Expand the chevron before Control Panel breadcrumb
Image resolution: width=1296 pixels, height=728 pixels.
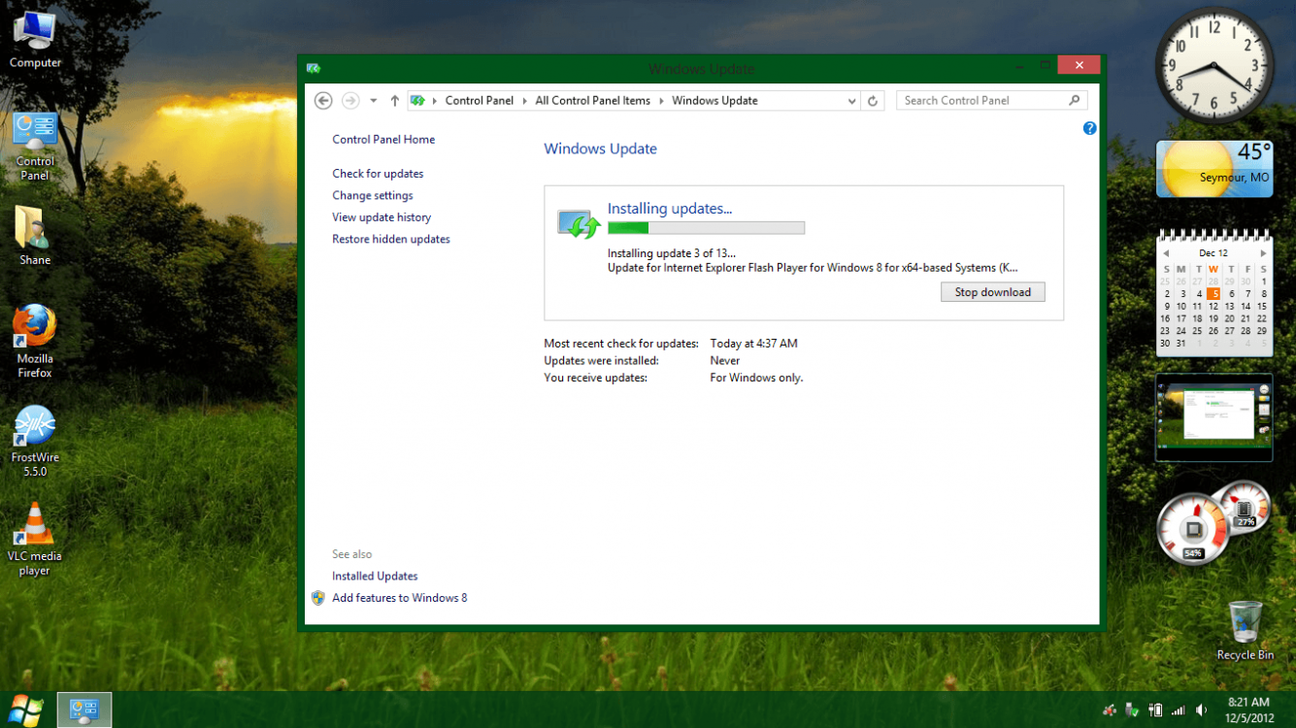[435, 101]
